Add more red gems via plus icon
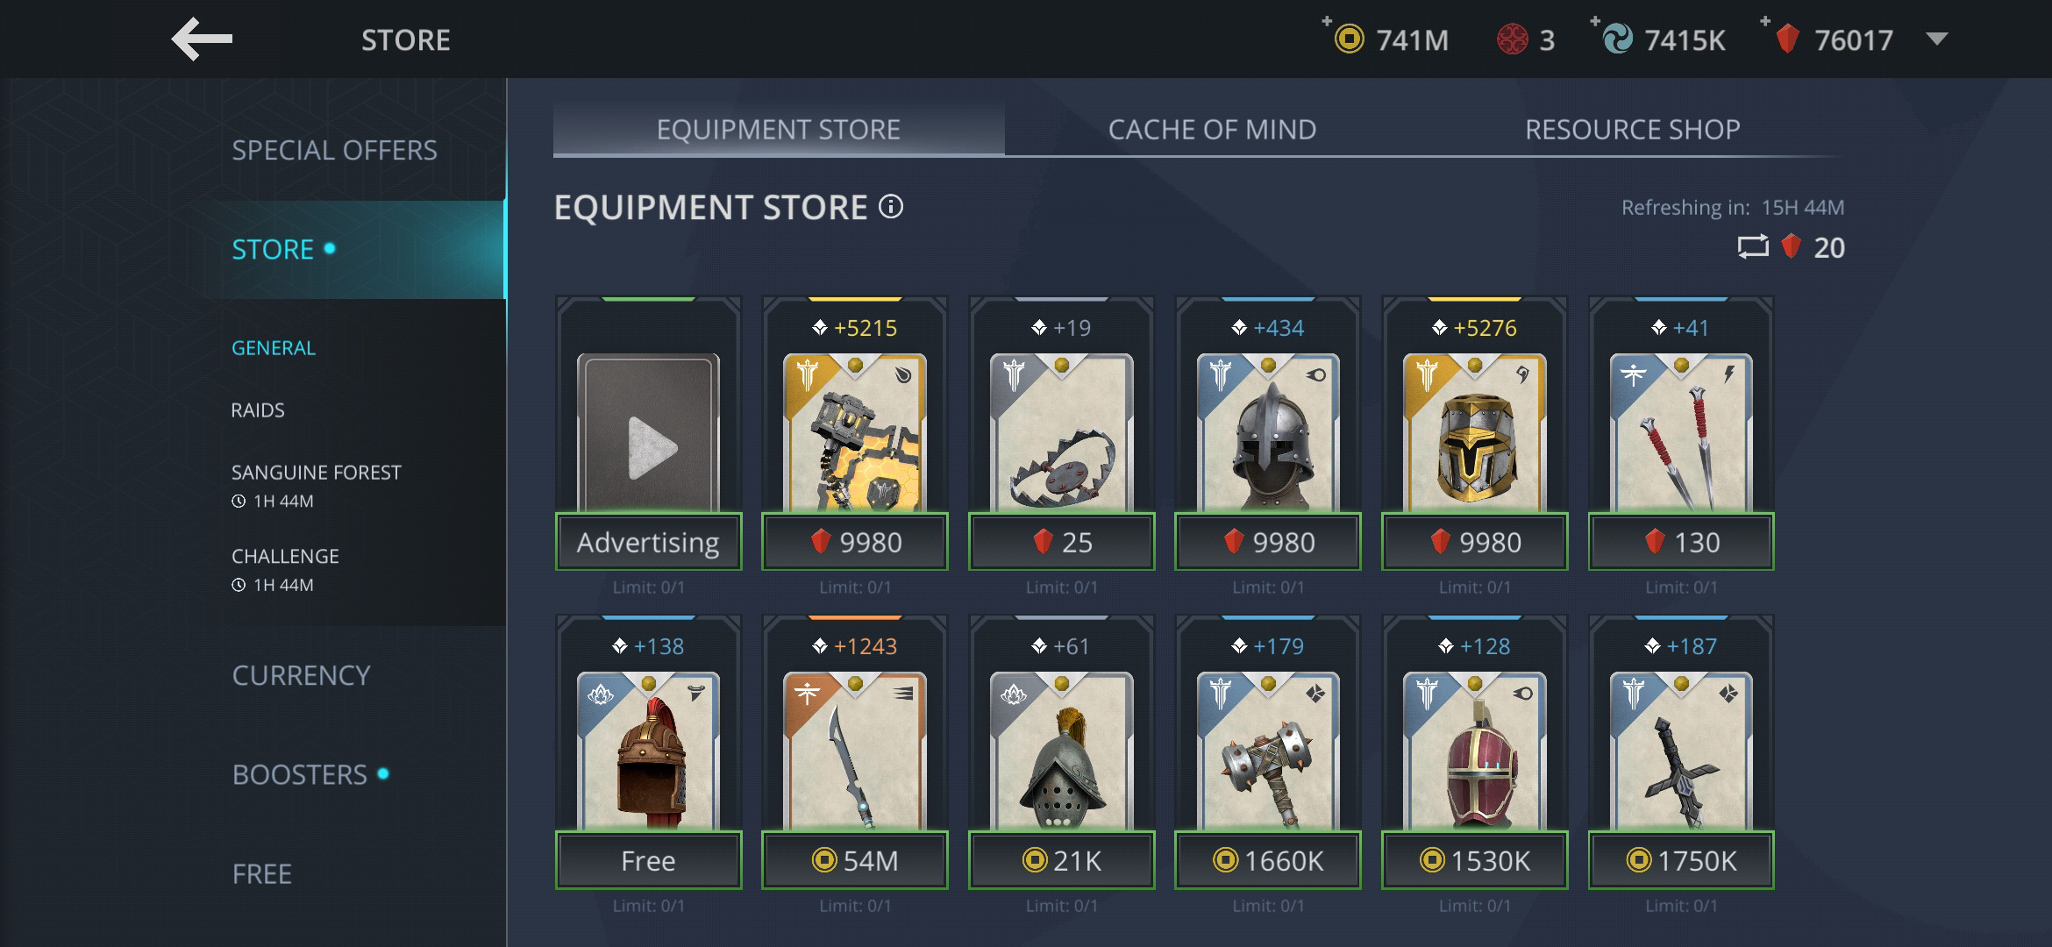The height and width of the screenshot is (947, 2052). 1765,21
